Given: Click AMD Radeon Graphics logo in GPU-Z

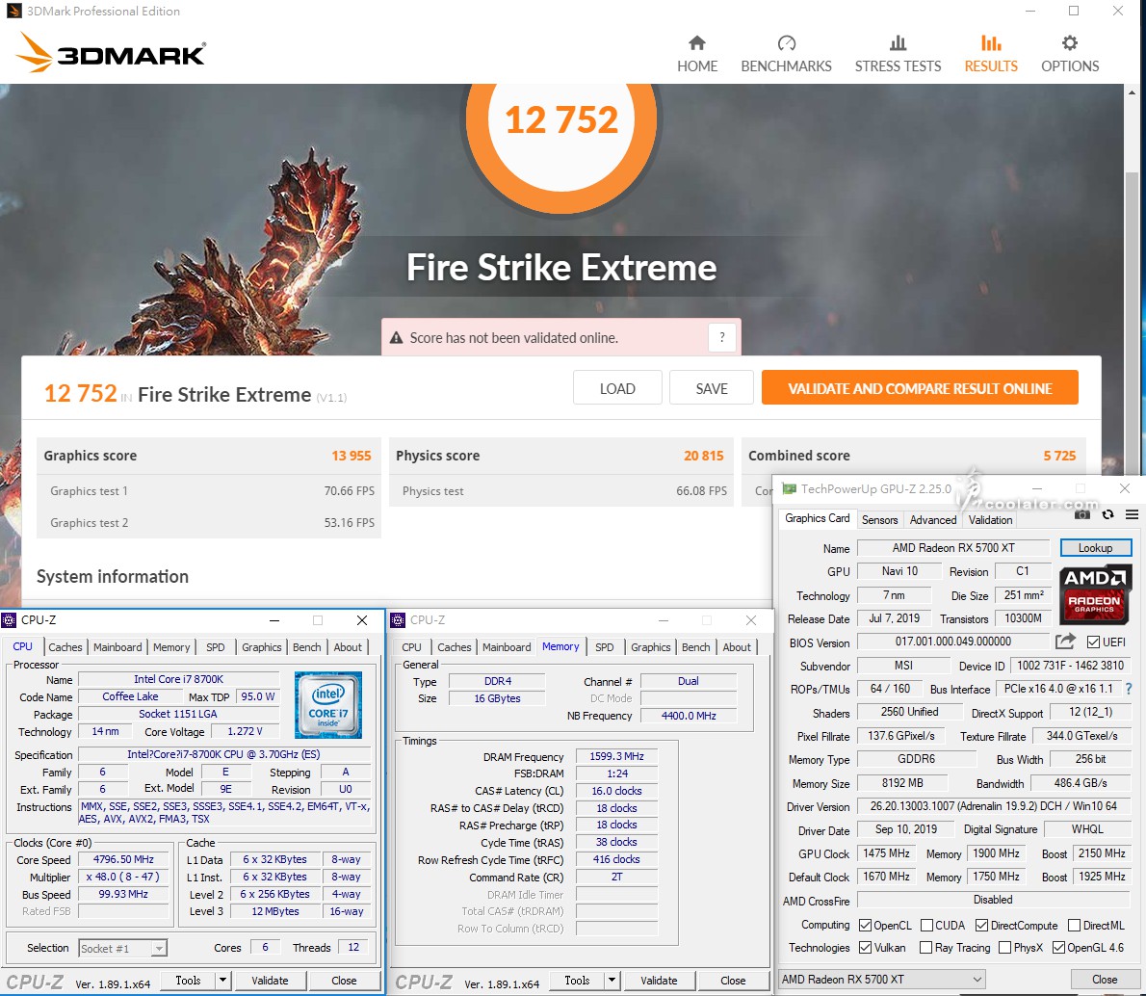Looking at the screenshot, I should (x=1094, y=593).
